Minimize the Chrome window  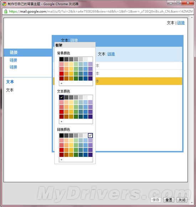coord(171,3)
